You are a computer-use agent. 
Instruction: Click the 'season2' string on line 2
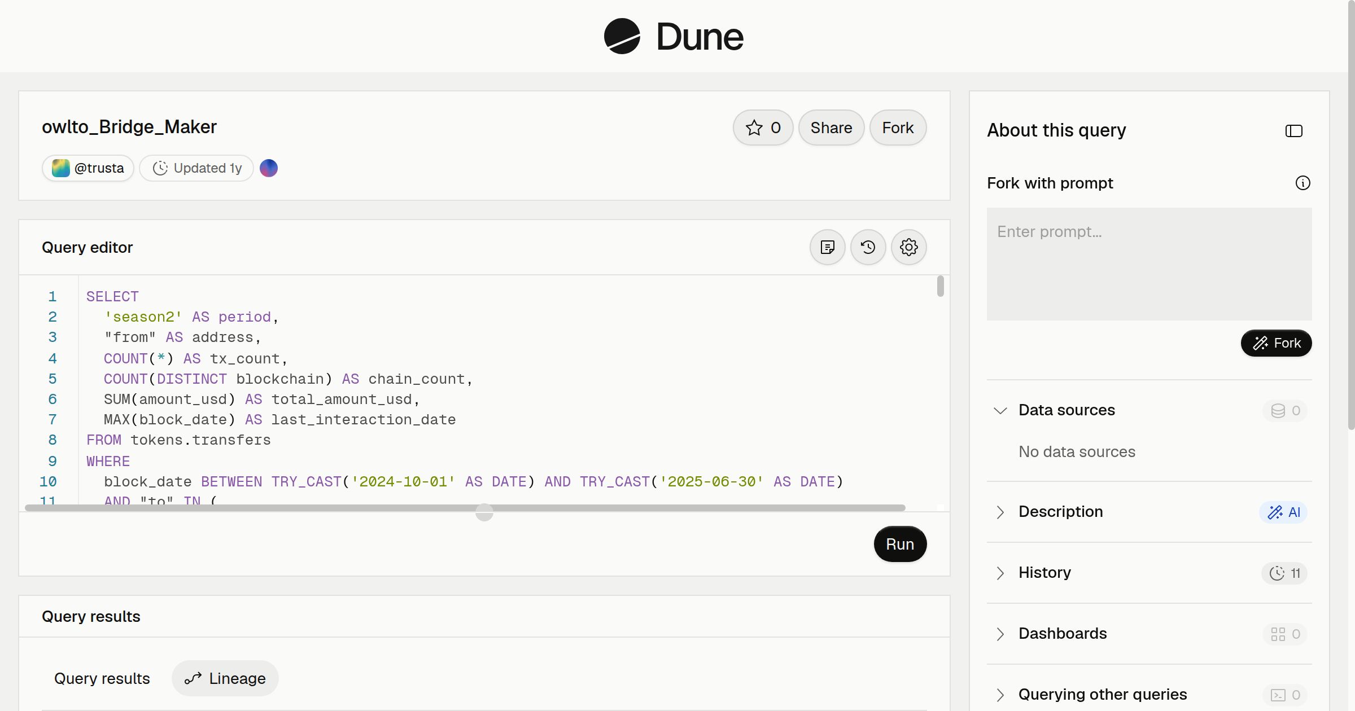click(x=143, y=317)
